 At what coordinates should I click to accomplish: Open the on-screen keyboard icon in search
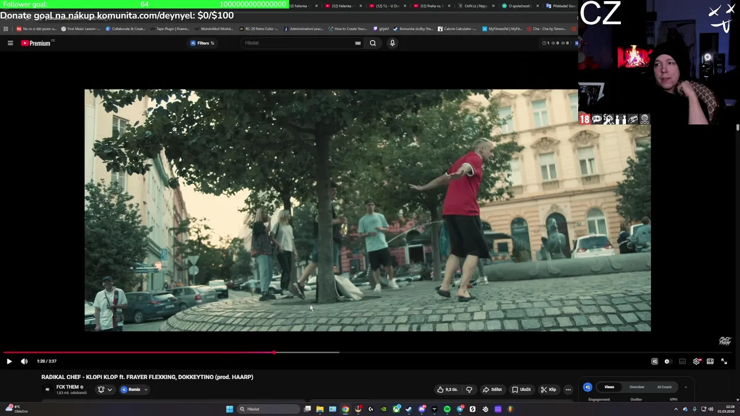click(358, 43)
